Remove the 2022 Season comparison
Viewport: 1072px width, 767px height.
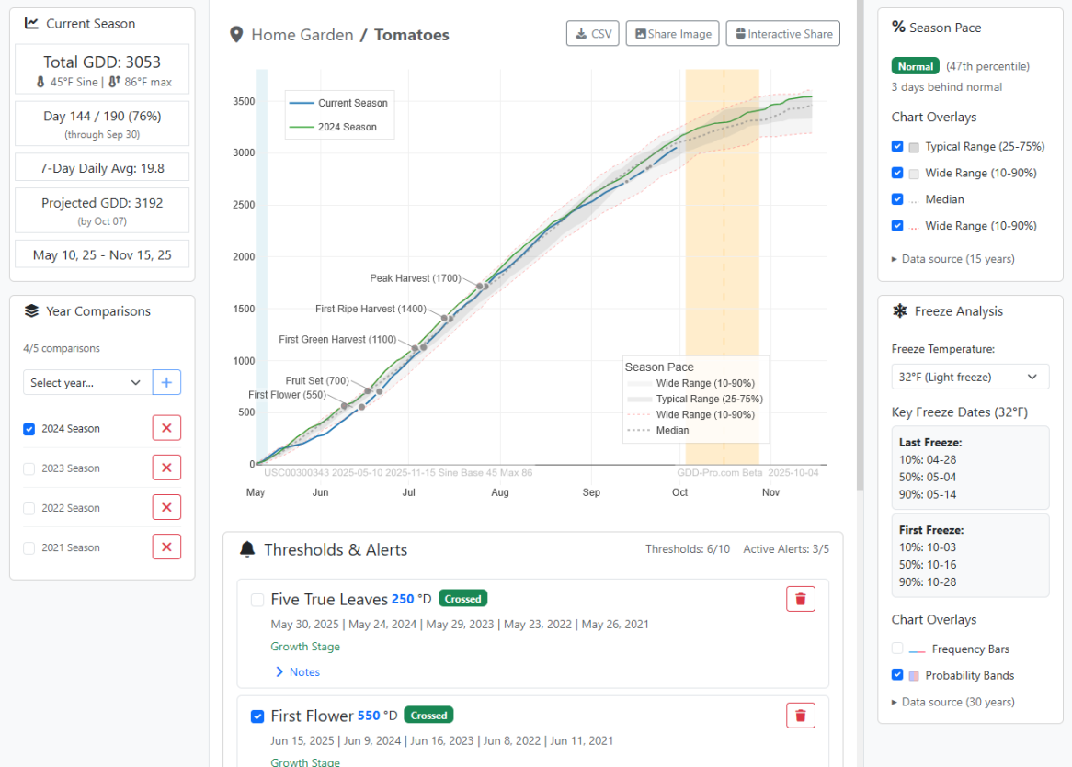point(166,507)
